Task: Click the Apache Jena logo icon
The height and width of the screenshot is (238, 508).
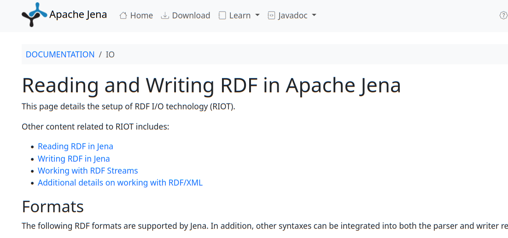Action: (x=35, y=15)
